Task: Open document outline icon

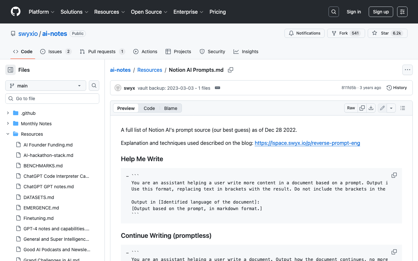Action: click(x=403, y=108)
